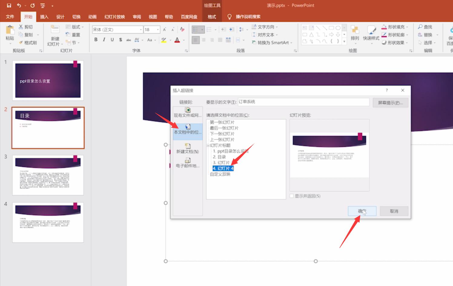Select slide 1 thumbnail in the panel
The width and height of the screenshot is (453, 286).
coord(48,80)
